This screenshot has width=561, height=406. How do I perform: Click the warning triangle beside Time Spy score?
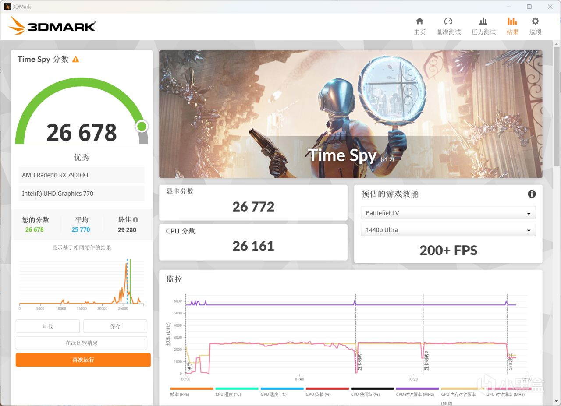(76, 59)
